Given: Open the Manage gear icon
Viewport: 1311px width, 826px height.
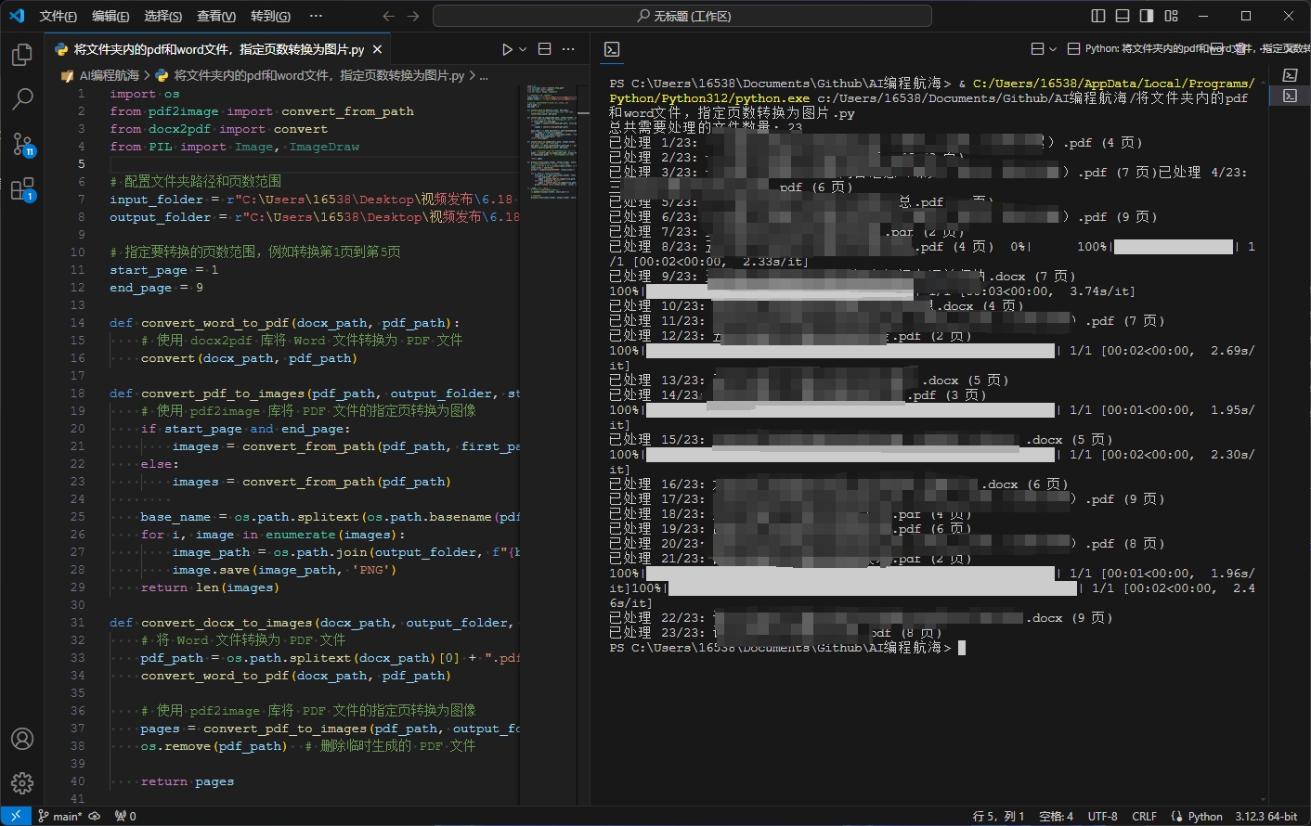Looking at the screenshot, I should point(22,783).
